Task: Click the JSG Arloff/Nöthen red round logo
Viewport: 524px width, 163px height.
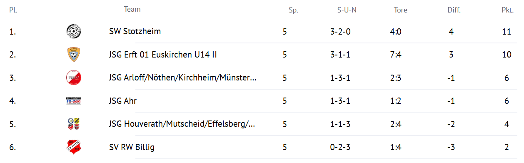Action: [74, 78]
